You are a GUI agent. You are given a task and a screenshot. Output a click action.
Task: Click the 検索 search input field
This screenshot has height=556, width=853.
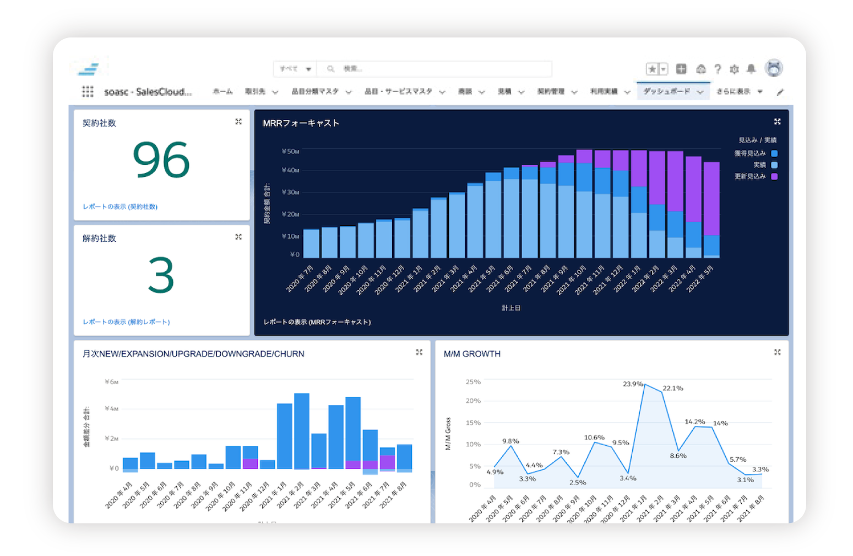[x=435, y=69]
